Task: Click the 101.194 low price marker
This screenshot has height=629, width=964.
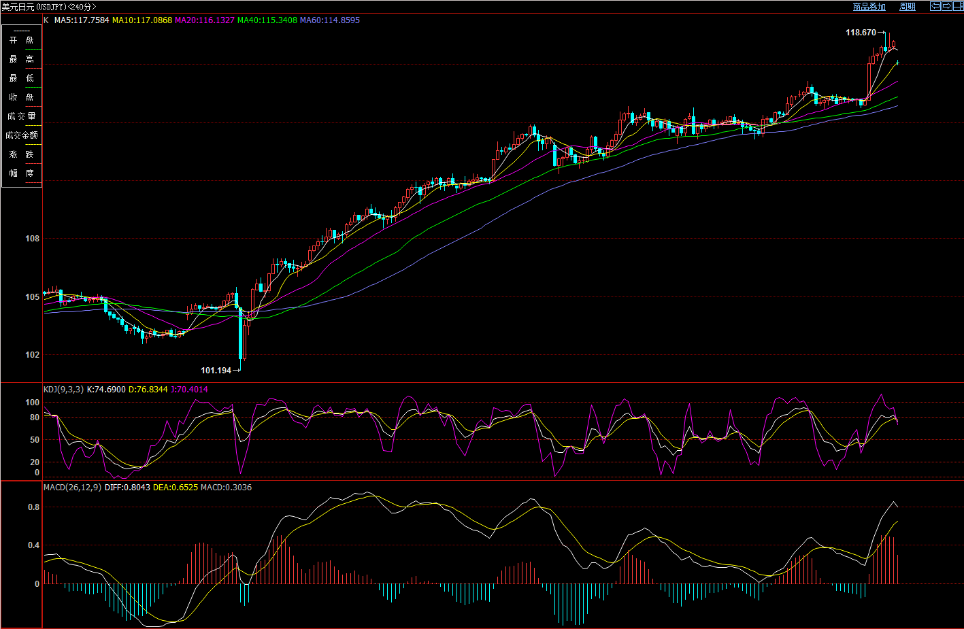Action: click(216, 371)
